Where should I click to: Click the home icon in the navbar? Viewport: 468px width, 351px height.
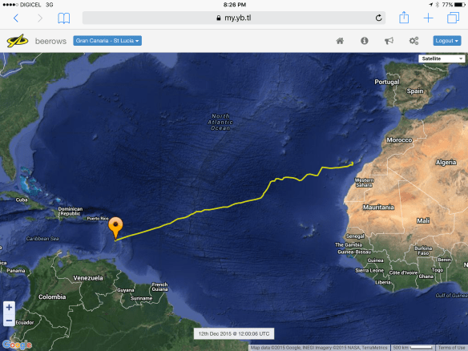click(340, 41)
